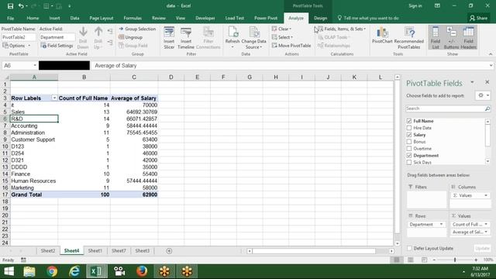Switch to the Power Pivot tab
The width and height of the screenshot is (496, 279).
266,18
